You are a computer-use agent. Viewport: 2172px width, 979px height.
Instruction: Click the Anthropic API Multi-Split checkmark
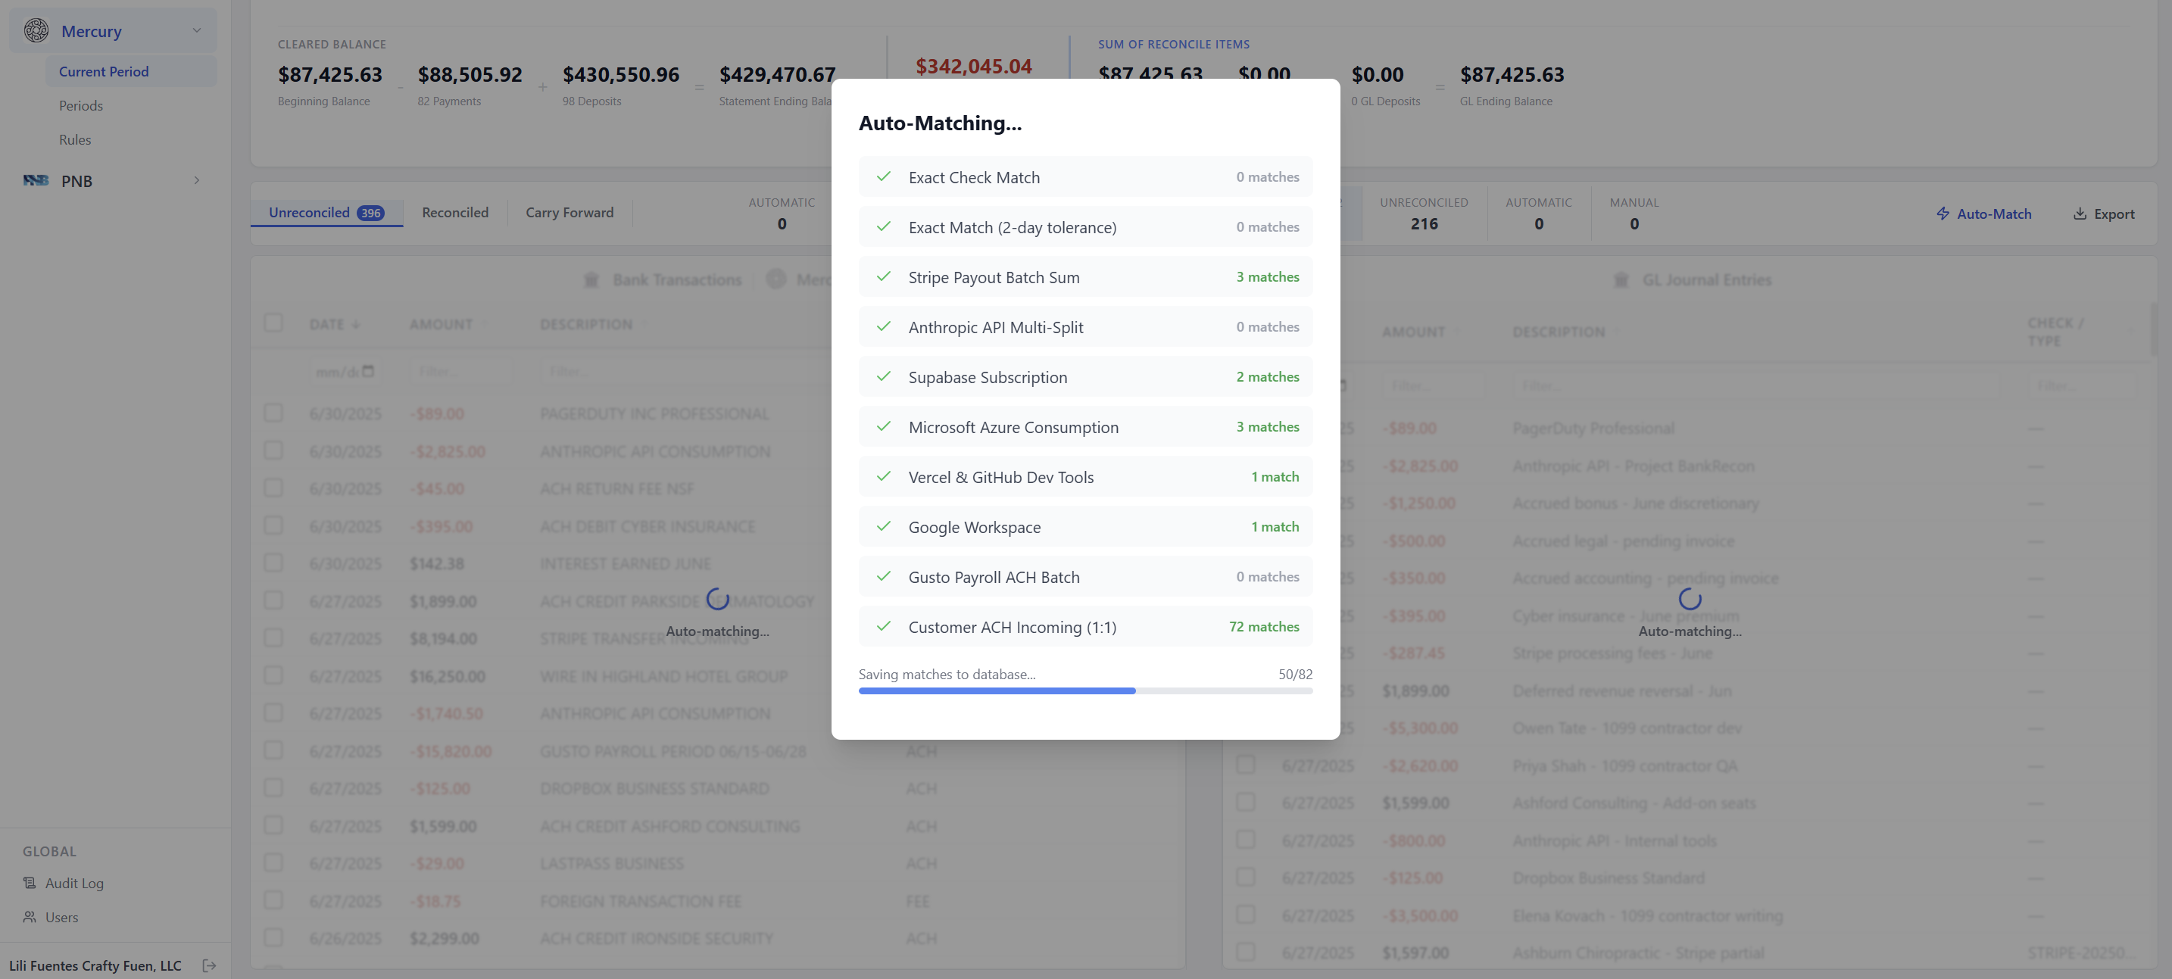coord(884,326)
